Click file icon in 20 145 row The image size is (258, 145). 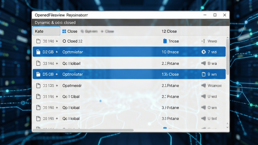[x=38, y=119]
